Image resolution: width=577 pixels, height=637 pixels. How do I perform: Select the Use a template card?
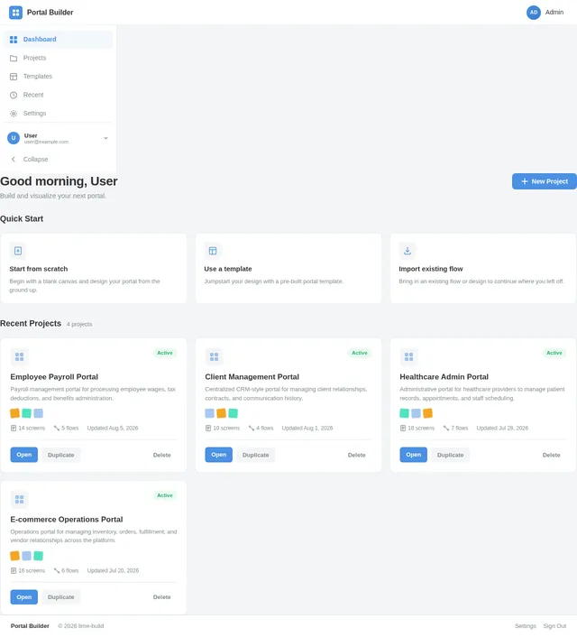coord(288,269)
